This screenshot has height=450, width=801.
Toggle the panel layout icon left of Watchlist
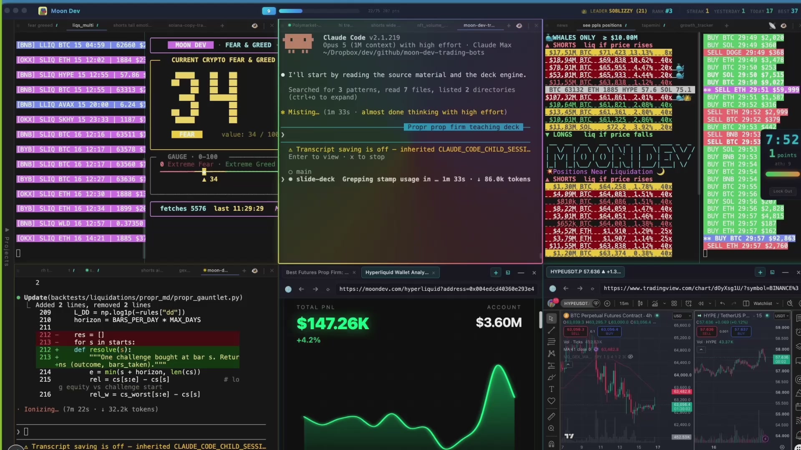[x=746, y=303]
